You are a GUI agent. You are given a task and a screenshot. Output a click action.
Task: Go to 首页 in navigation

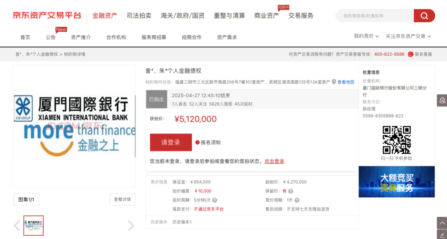(x=25, y=37)
